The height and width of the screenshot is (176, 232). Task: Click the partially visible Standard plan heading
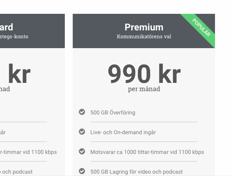click(x=6, y=27)
